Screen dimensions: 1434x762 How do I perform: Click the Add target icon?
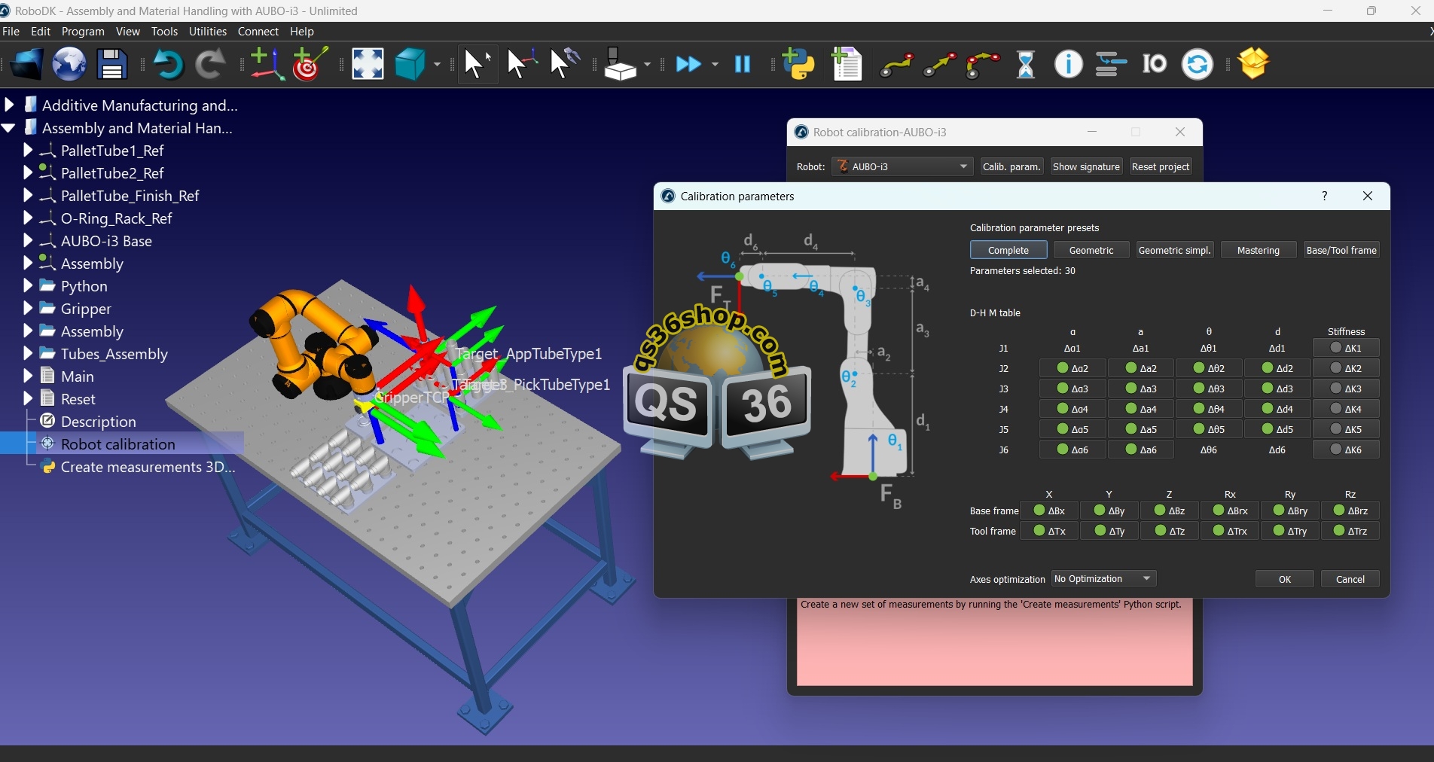coord(310,65)
